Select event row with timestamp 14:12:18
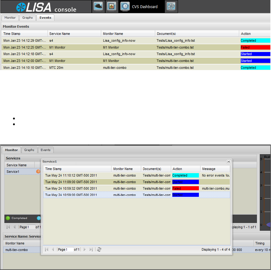Image resolution: width=271 pixels, height=270 pixels. coord(136,54)
